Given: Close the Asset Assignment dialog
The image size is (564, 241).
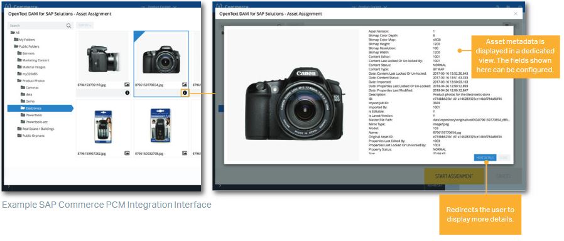Looking at the screenshot, I should pos(516,14).
